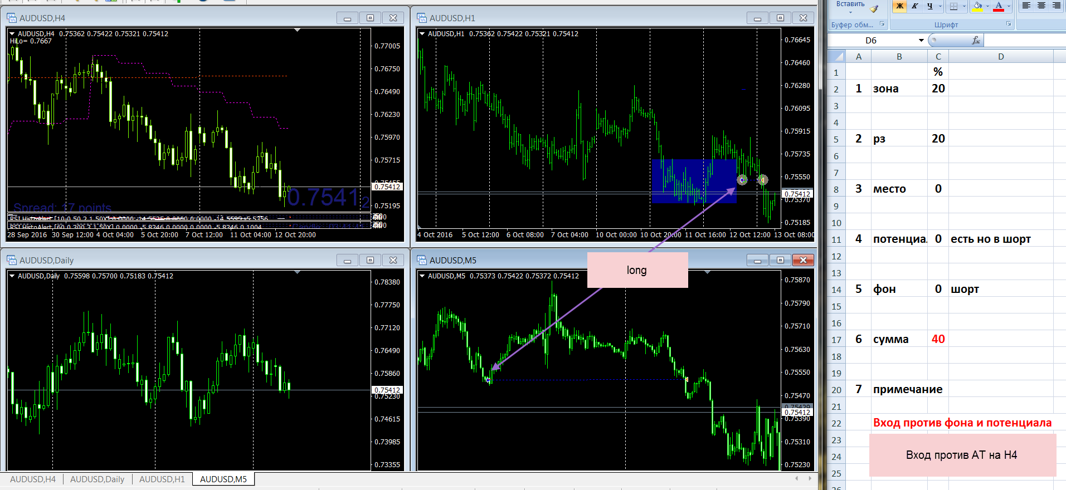Open the borders dropdown arrow
Screen dimensions: 1066x490
(964, 6)
